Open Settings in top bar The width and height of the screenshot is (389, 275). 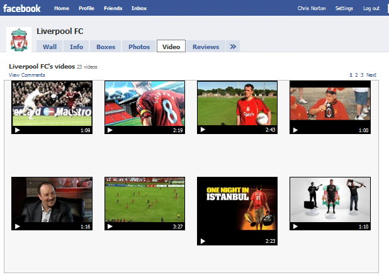(x=344, y=8)
